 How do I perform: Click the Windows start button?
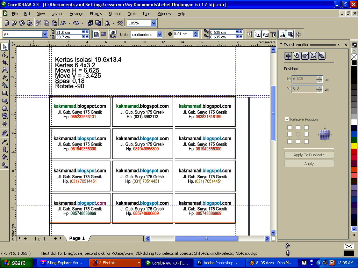tap(16, 263)
